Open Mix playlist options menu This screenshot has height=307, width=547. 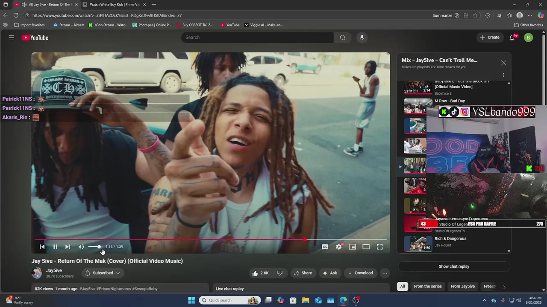click(503, 75)
